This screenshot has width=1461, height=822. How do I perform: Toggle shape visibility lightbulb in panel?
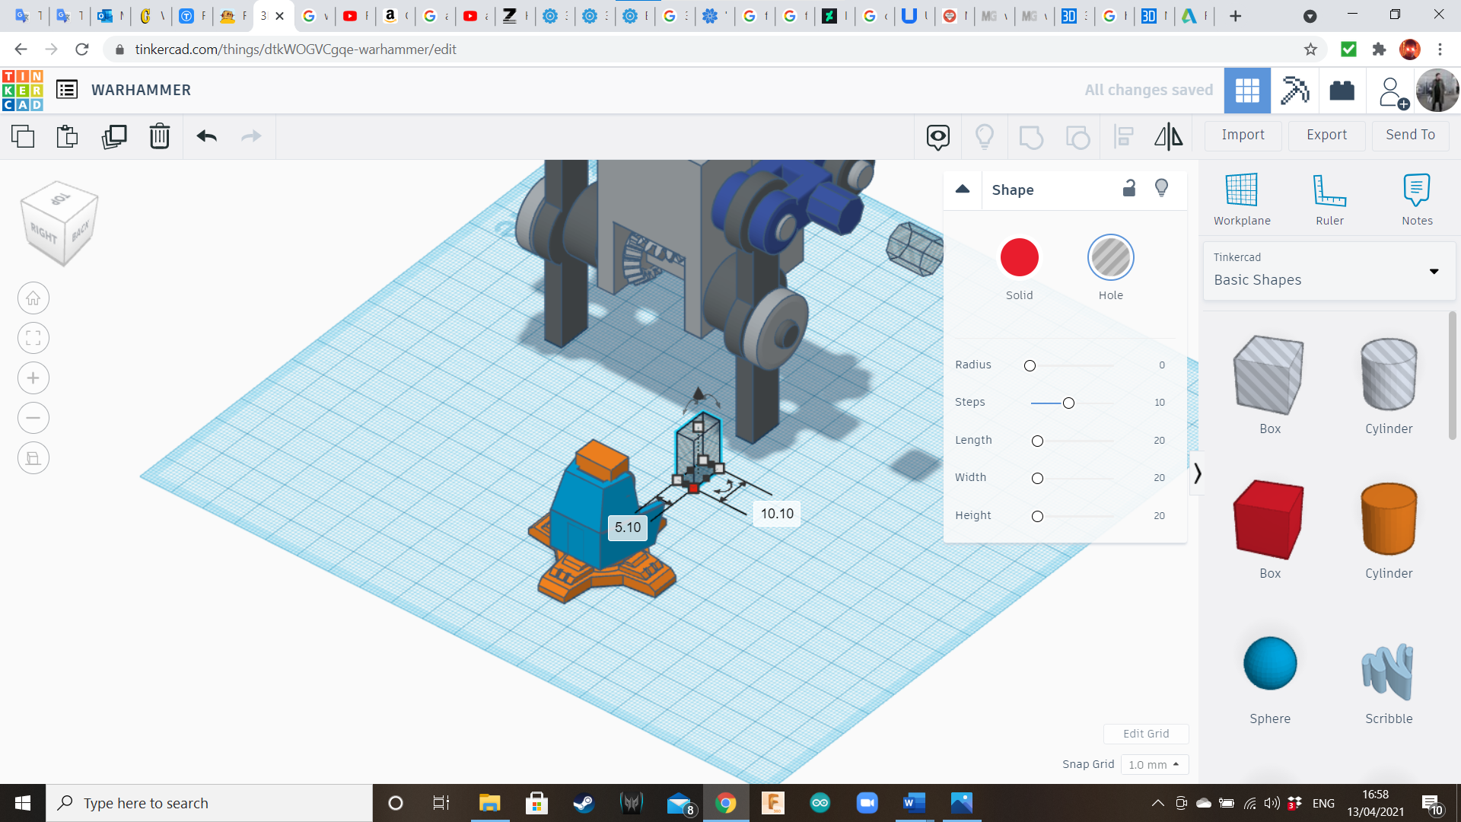[x=1161, y=189]
